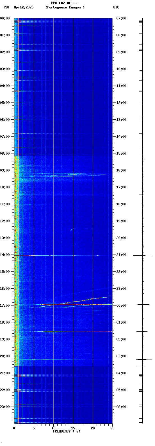Pick the UTC '12:00' time label
Screen dimensions: 155x446
pos(121,103)
